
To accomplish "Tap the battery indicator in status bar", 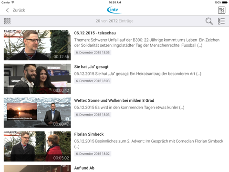I will pos(225,2).
